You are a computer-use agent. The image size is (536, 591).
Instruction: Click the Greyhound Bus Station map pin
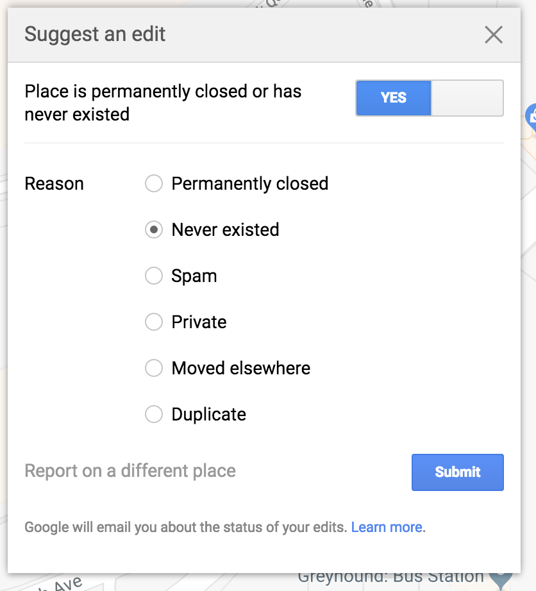(501, 579)
